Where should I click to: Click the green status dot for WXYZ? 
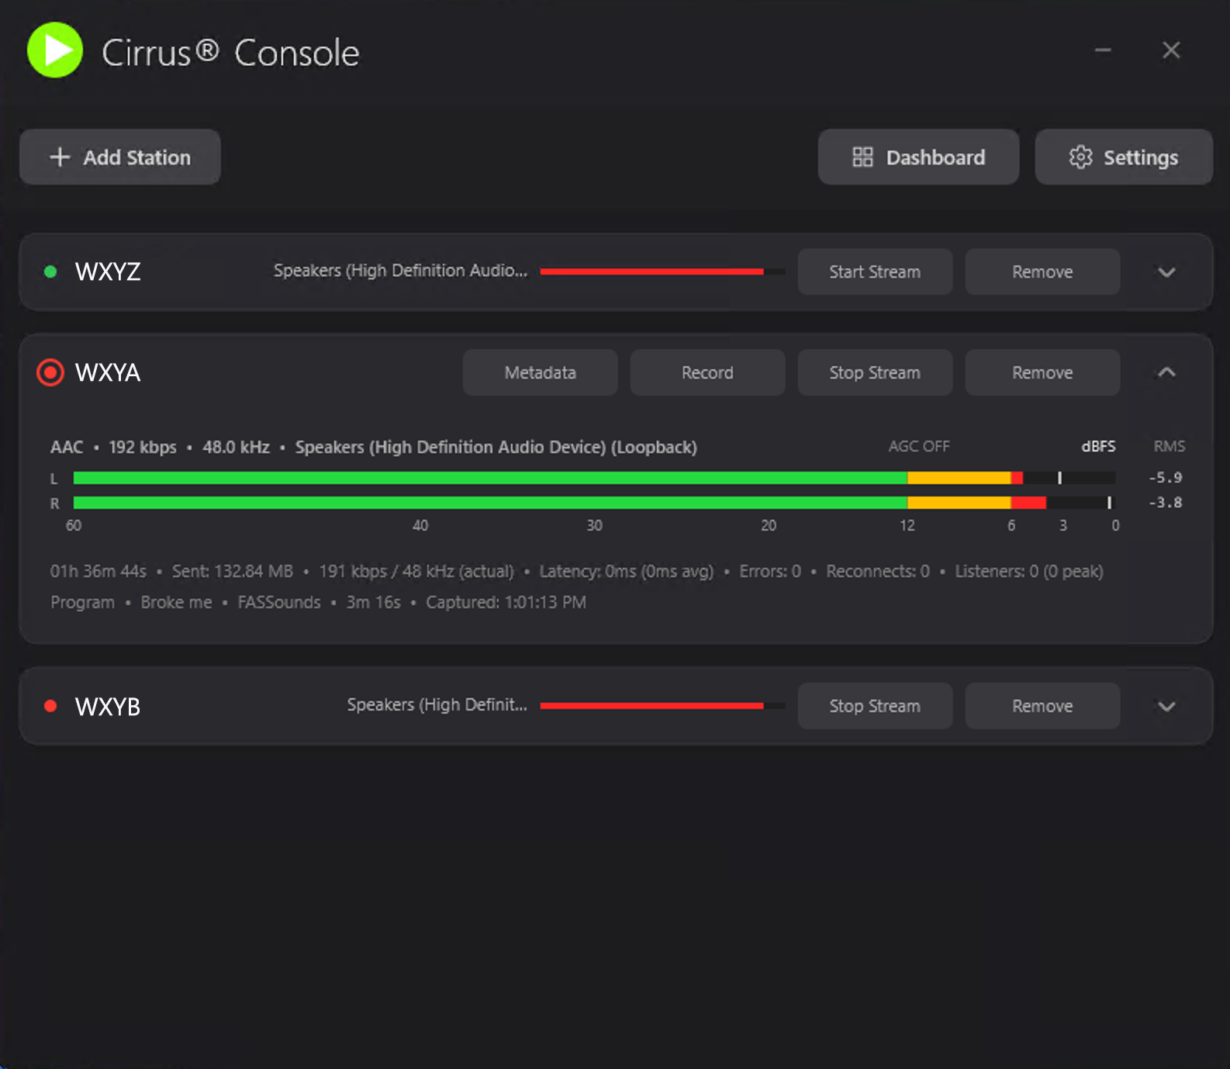pos(50,272)
